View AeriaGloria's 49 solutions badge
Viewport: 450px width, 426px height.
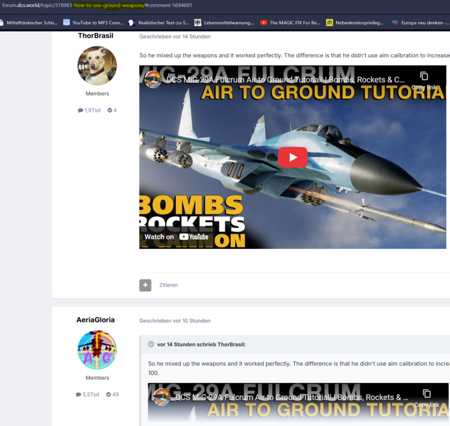click(112, 395)
